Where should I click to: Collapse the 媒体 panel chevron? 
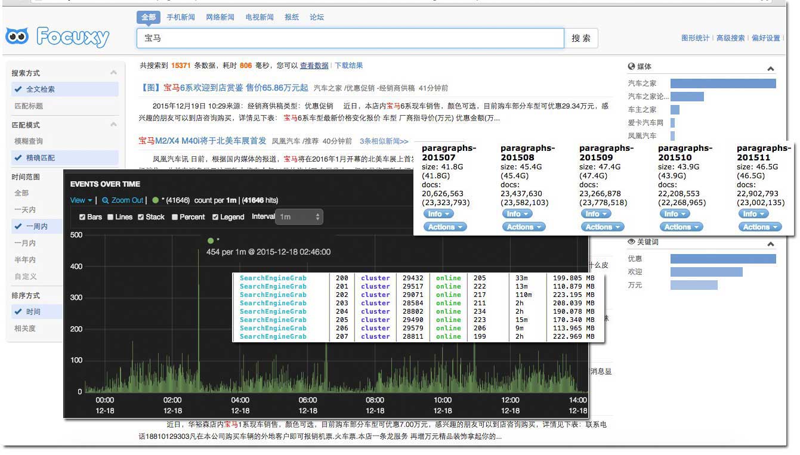pyautogui.click(x=770, y=69)
